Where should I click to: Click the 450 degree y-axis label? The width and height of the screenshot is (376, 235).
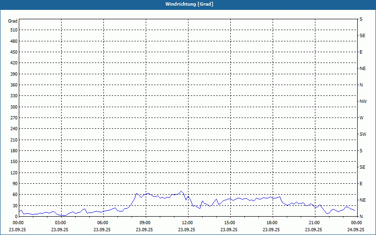[x=13, y=52]
